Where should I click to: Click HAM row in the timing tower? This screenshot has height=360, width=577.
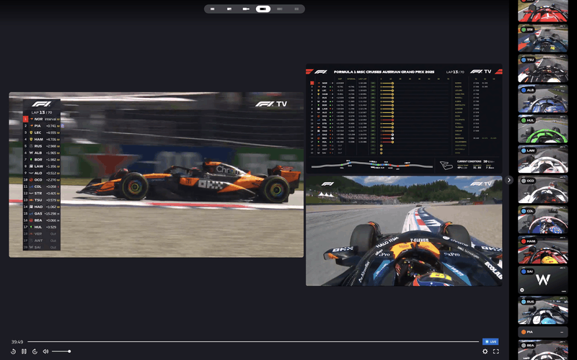(42, 139)
